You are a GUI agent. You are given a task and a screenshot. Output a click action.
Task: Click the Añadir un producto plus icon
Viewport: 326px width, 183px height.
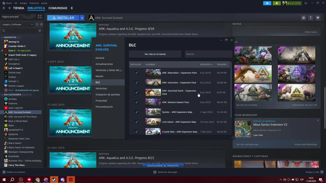(x=4, y=172)
